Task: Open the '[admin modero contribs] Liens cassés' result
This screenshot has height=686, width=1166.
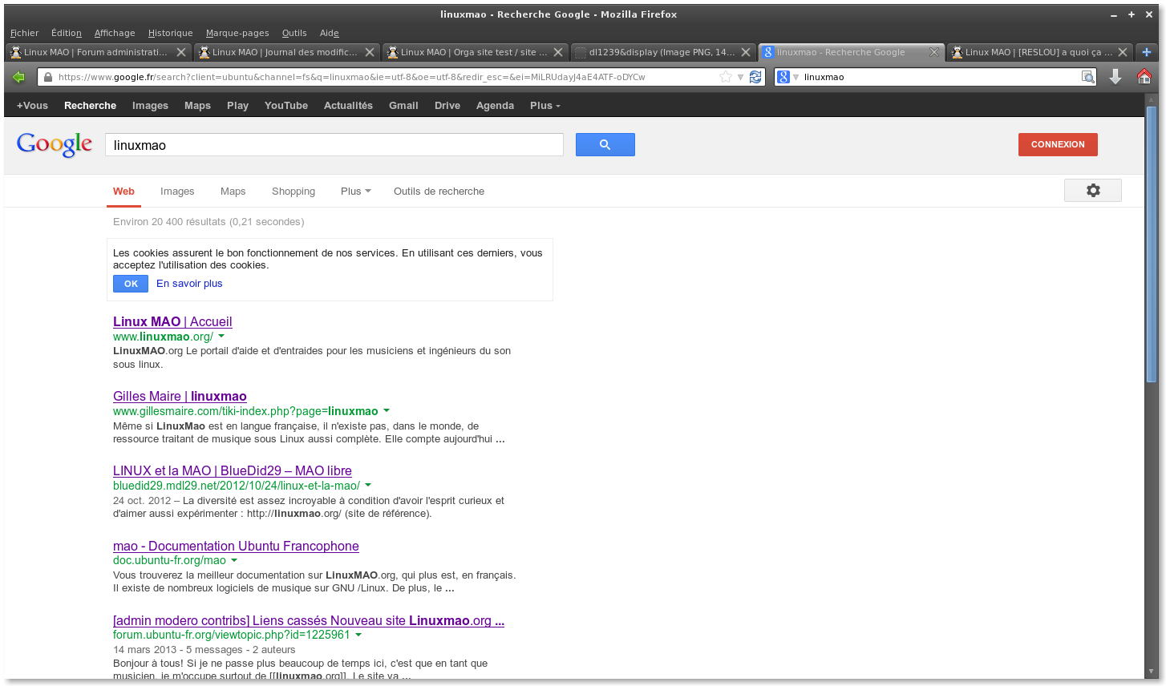Action: click(309, 620)
